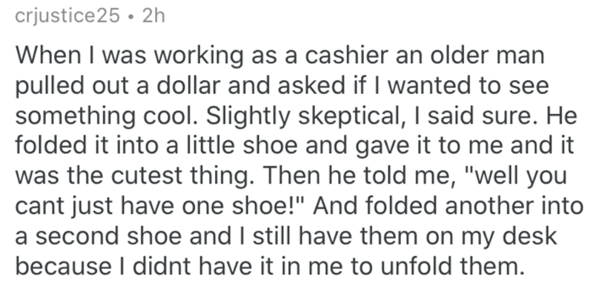
Task: Click the dot separator after the username
Action: pyautogui.click(x=131, y=17)
